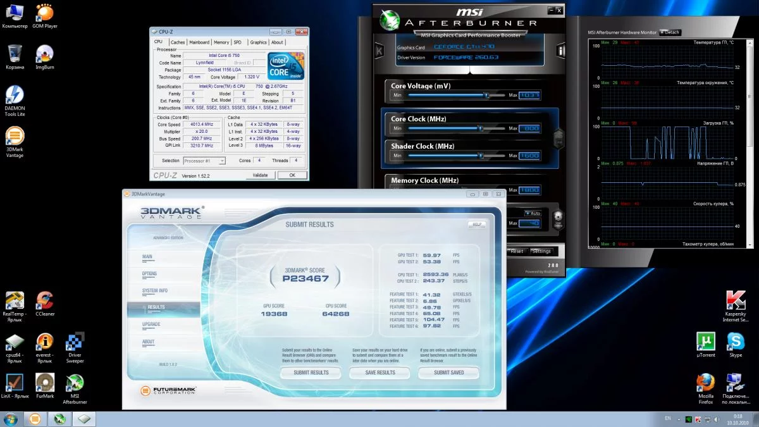This screenshot has width=759, height=427.
Task: Click Shader Clock value field 1600
Action: pyautogui.click(x=529, y=156)
